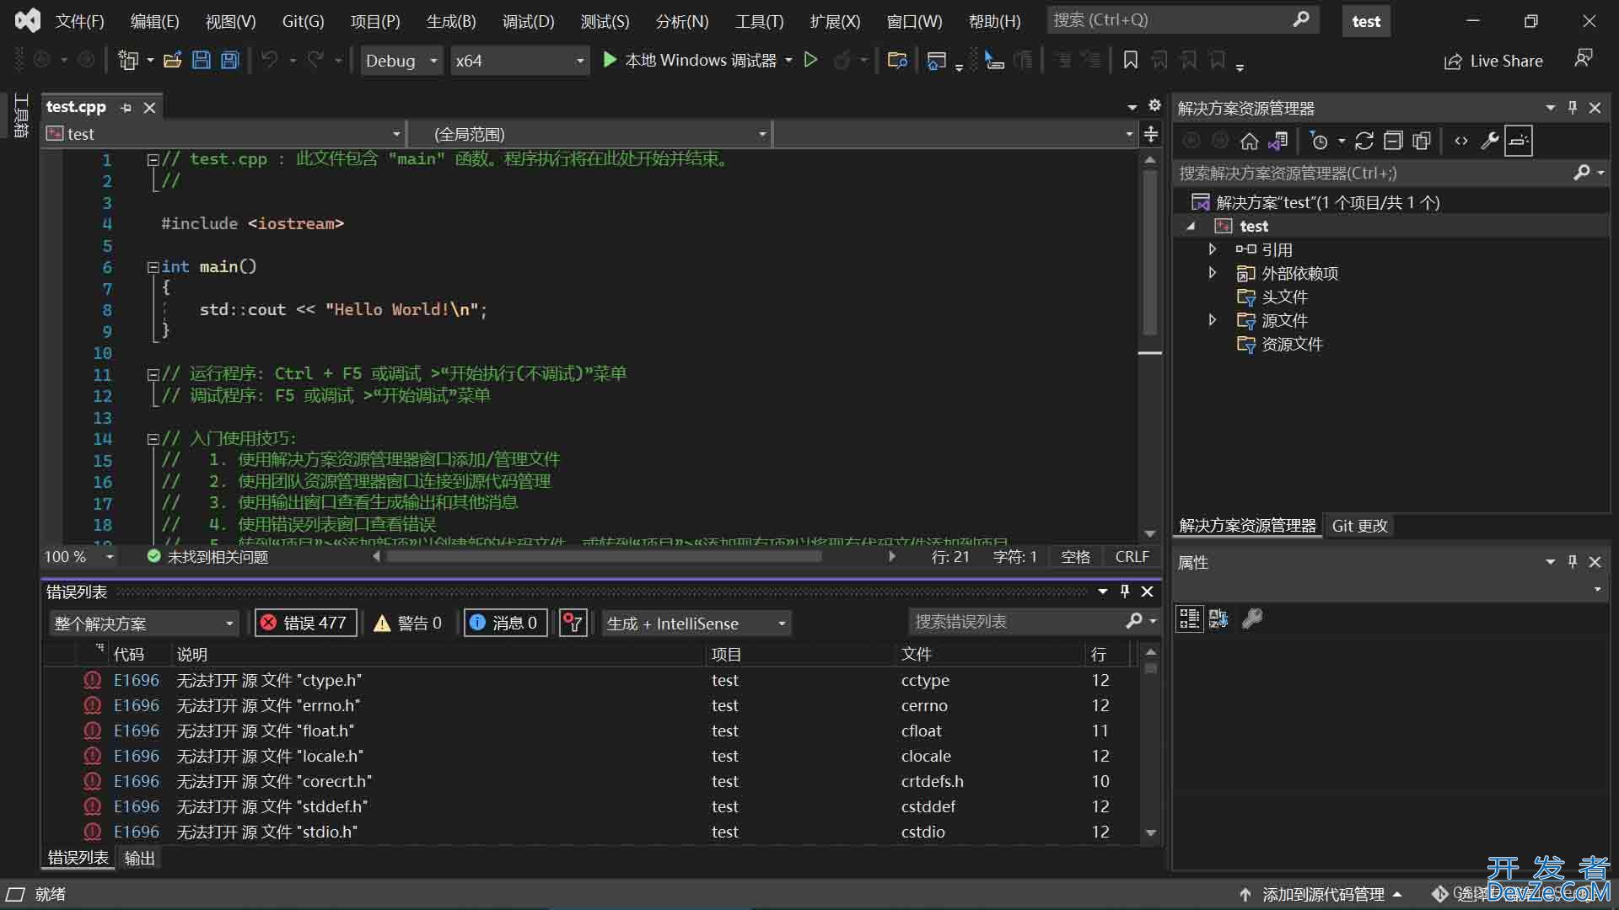Click the Properties panel wrench icon
The height and width of the screenshot is (910, 1619).
click(1252, 618)
